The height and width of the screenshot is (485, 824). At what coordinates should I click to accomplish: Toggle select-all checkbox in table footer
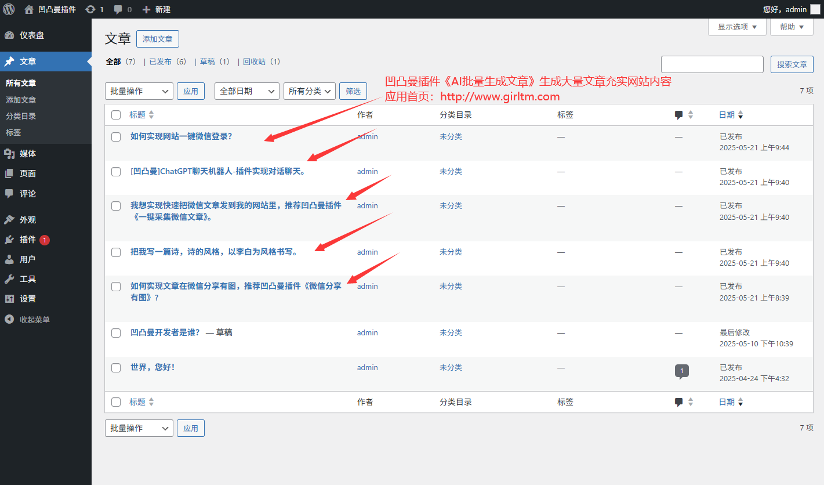pos(116,402)
